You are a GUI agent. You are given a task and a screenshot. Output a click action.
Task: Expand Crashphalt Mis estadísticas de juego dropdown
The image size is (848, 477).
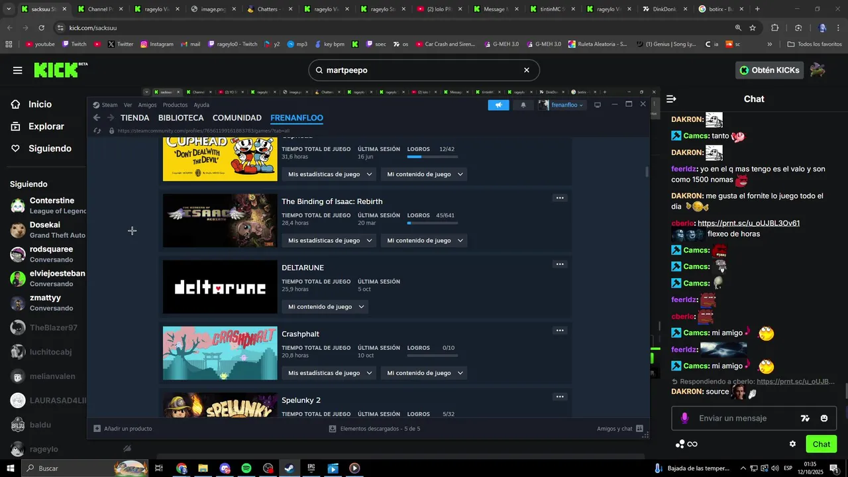pos(329,373)
